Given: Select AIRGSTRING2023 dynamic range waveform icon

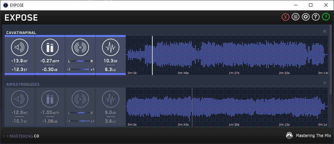Looking at the screenshot, I should (111, 99).
